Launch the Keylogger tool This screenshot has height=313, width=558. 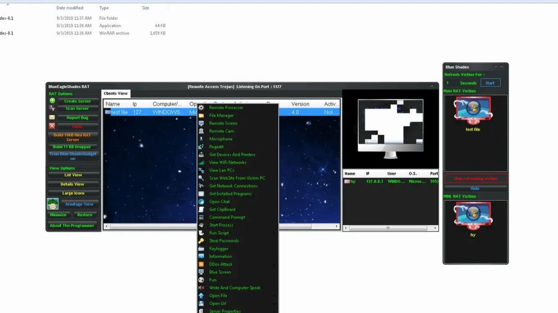pos(218,248)
